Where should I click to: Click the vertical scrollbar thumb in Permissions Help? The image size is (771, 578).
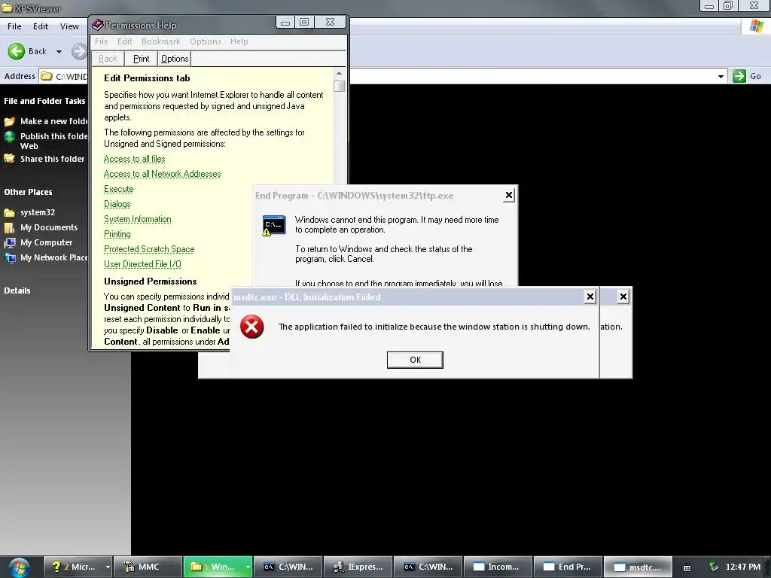coord(339,86)
